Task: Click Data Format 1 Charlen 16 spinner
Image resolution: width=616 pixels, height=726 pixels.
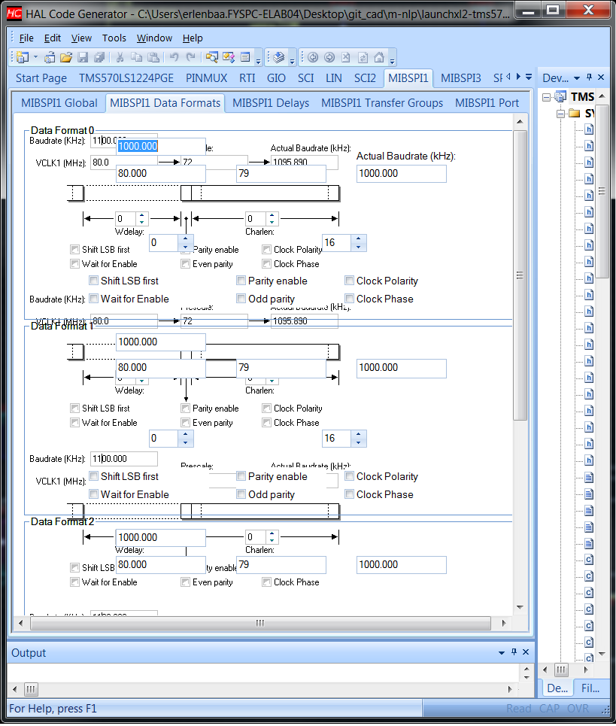Action: [358, 438]
